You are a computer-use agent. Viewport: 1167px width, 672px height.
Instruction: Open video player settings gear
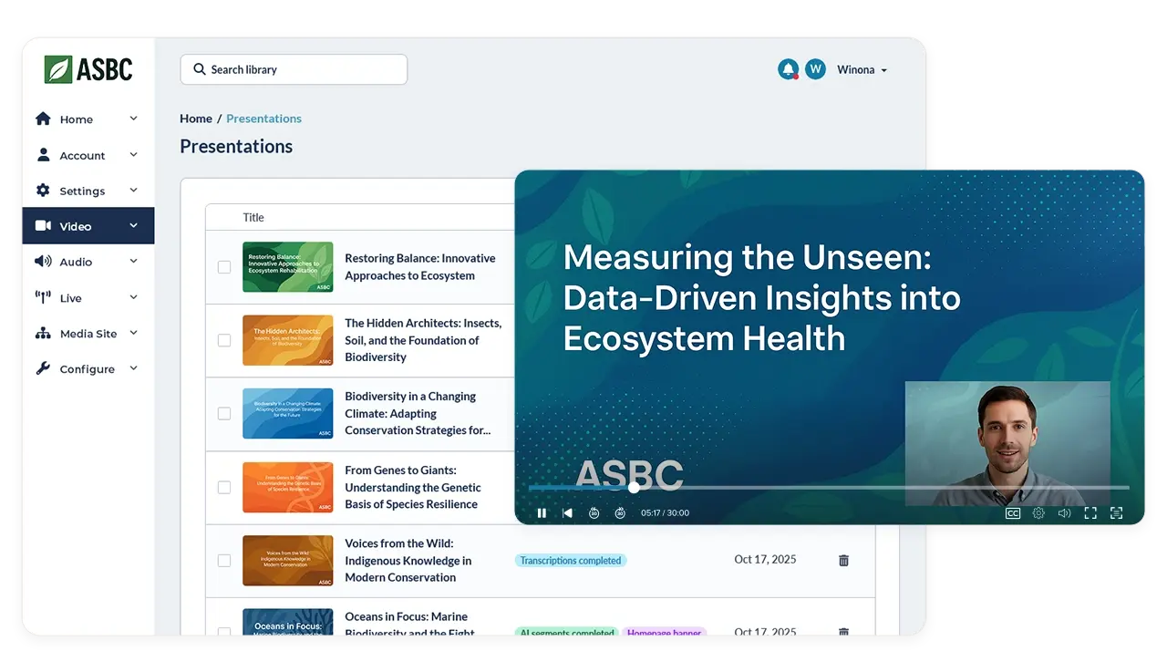tap(1038, 513)
